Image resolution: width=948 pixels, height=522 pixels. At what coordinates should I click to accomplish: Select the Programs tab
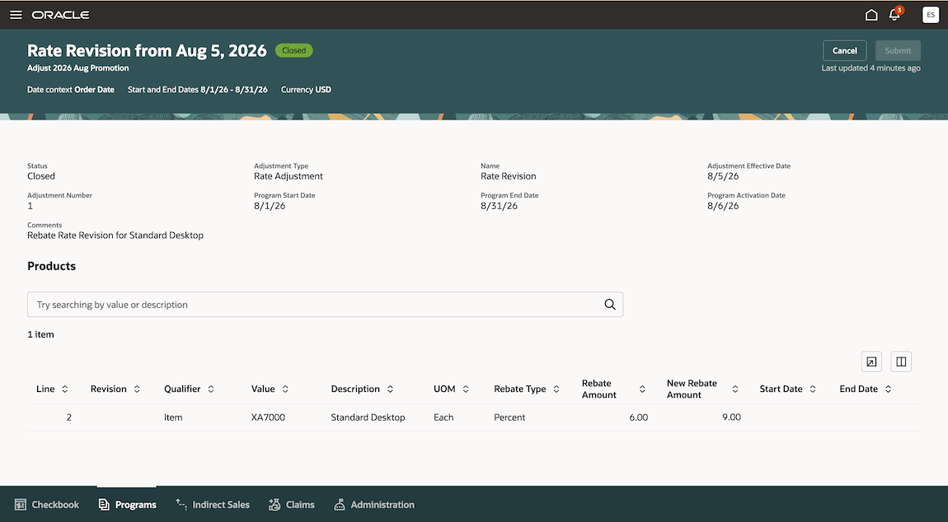coord(128,505)
